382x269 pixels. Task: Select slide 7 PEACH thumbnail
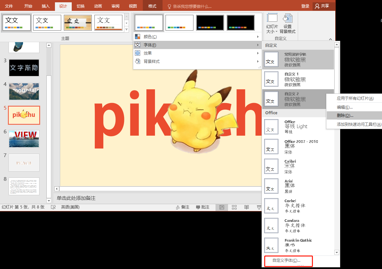pos(24,162)
